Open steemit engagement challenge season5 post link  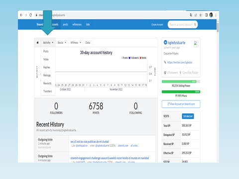[110, 158]
